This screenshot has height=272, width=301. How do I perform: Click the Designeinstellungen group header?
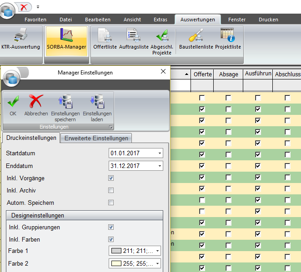point(85,215)
